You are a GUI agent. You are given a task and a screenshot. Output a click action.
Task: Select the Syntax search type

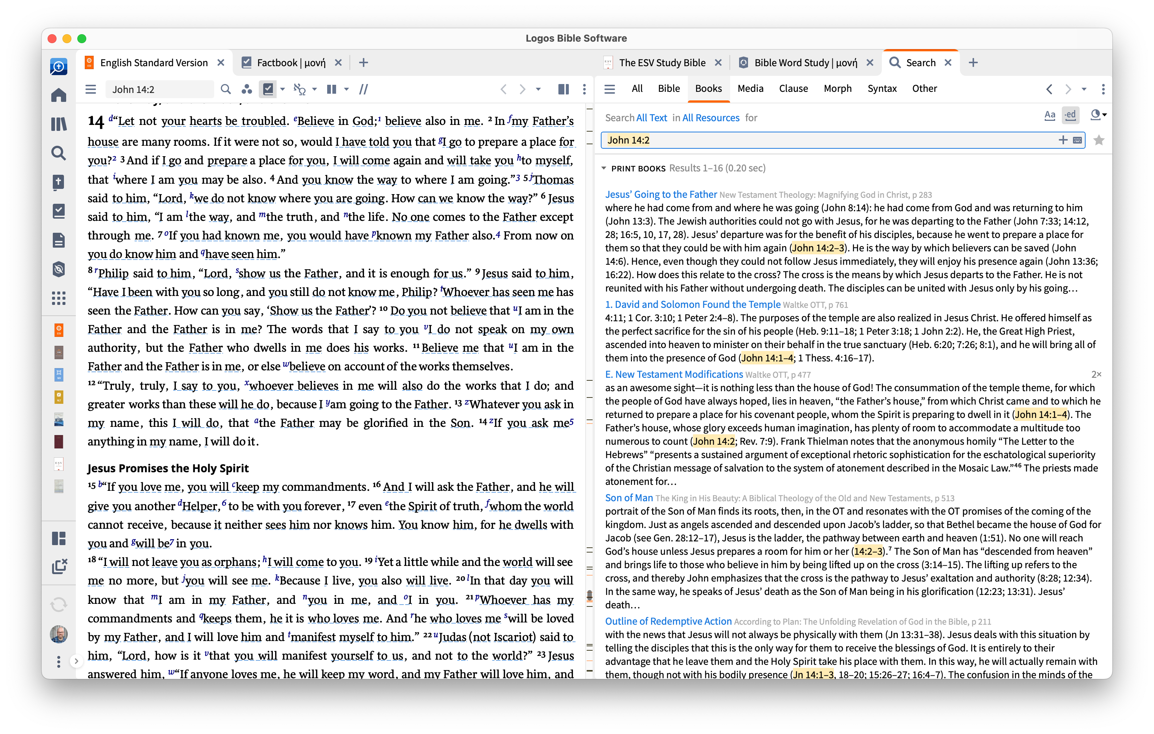(882, 89)
